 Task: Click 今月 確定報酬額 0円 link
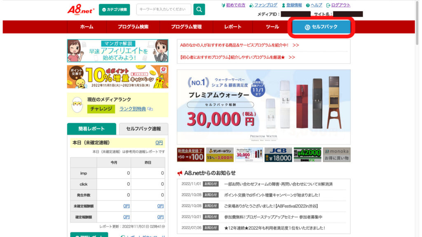pyautogui.click(x=127, y=217)
